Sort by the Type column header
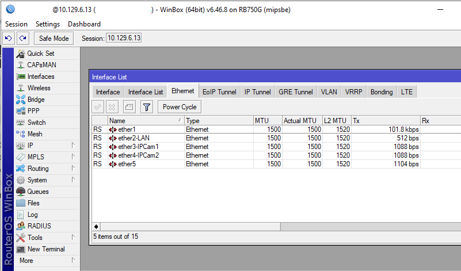 pyautogui.click(x=219, y=121)
